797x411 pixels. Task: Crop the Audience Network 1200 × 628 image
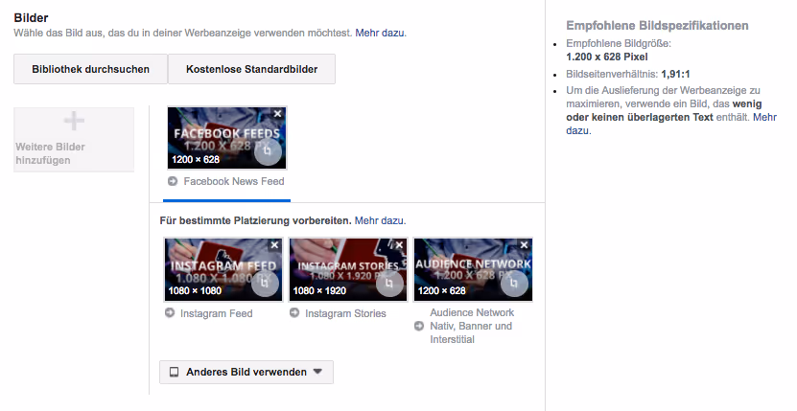point(514,283)
